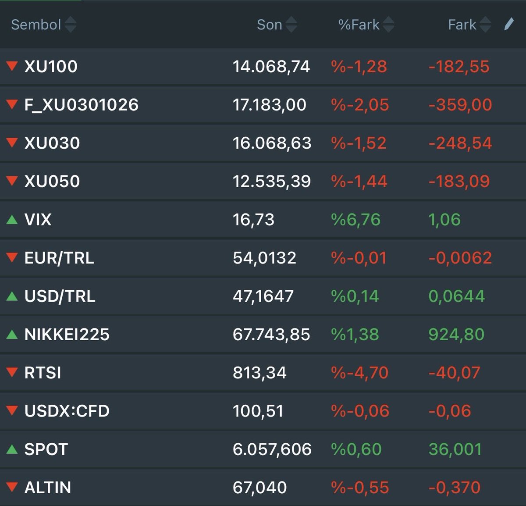Click the %Fark column header label

[x=359, y=25]
